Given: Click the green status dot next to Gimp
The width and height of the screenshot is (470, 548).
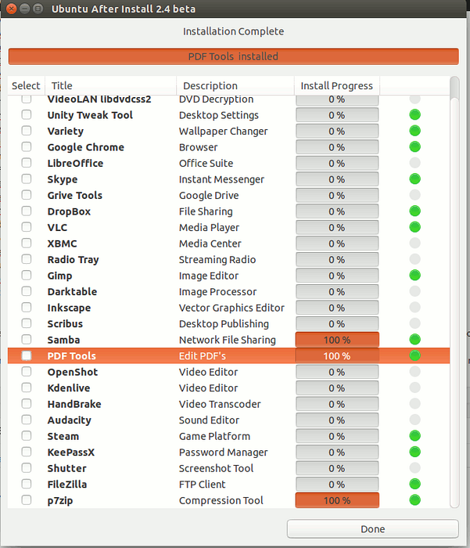Looking at the screenshot, I should (414, 276).
